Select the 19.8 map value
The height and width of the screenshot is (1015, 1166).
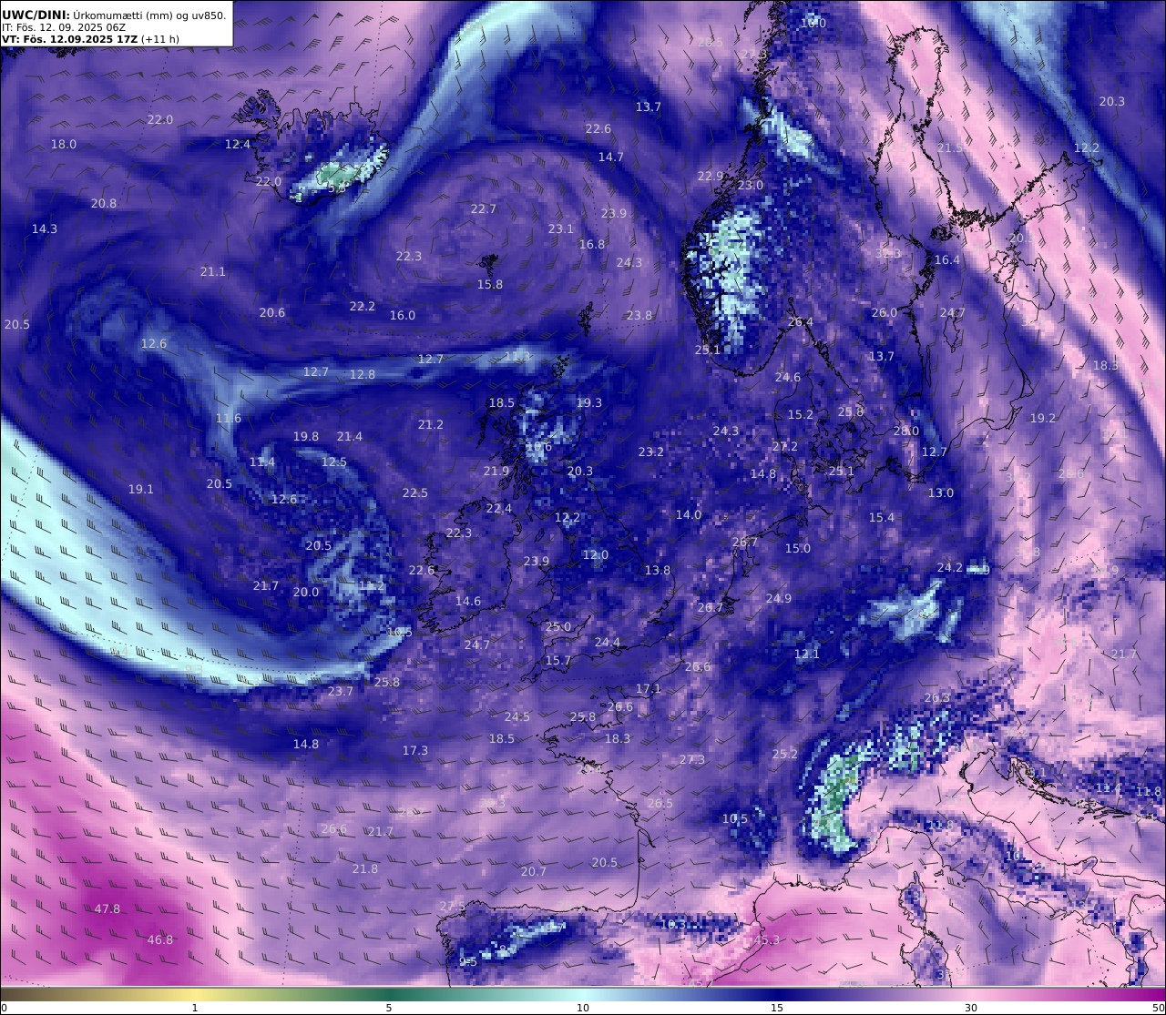tap(306, 437)
